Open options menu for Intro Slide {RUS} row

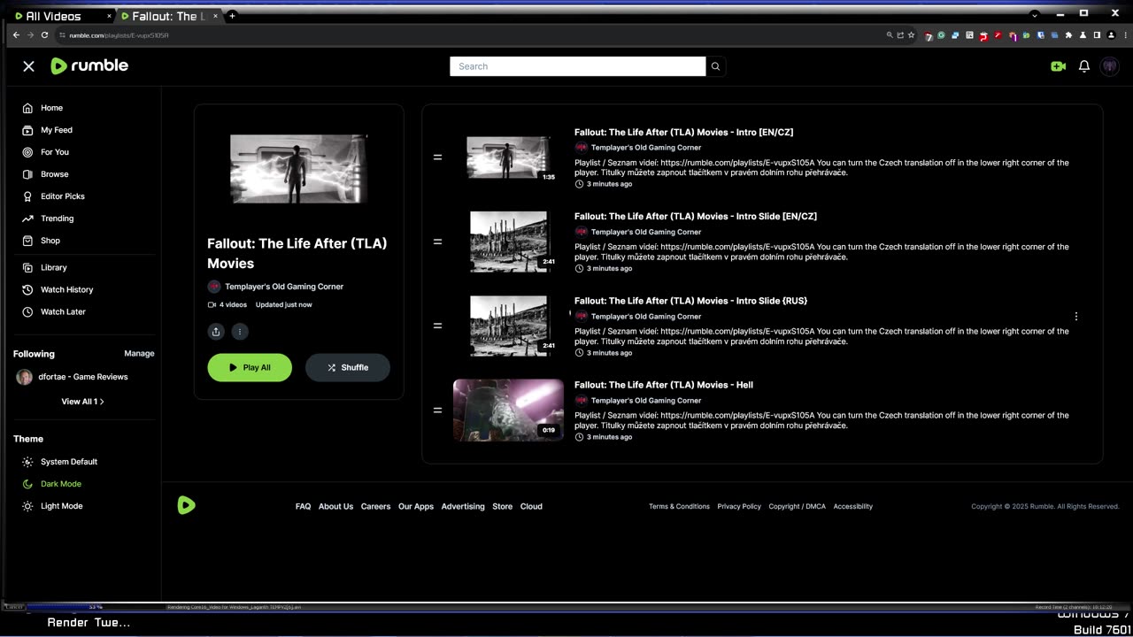(1076, 317)
